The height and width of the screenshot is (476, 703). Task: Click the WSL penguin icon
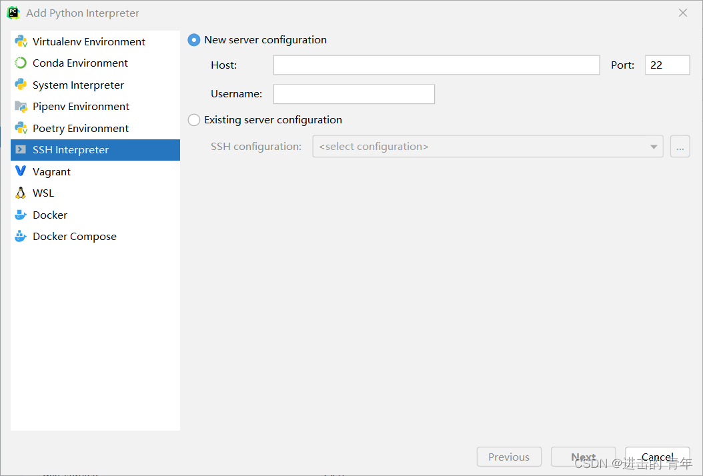[21, 193]
